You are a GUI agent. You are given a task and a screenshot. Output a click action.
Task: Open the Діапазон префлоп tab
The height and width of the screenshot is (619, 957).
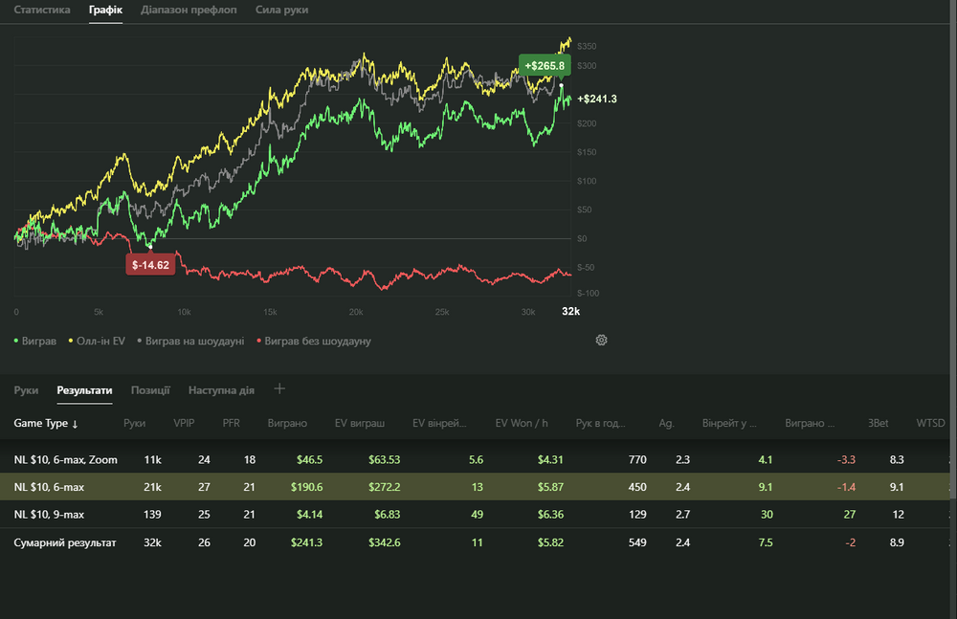[x=189, y=11]
